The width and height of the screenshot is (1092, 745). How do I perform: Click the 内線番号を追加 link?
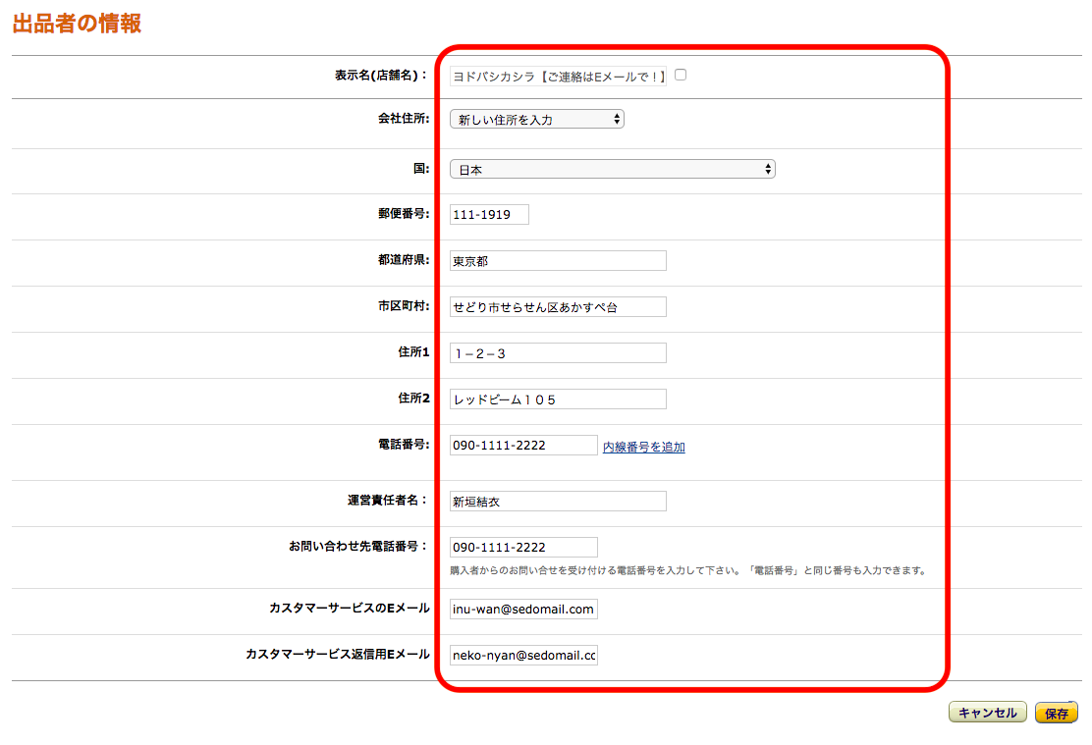[x=643, y=448]
